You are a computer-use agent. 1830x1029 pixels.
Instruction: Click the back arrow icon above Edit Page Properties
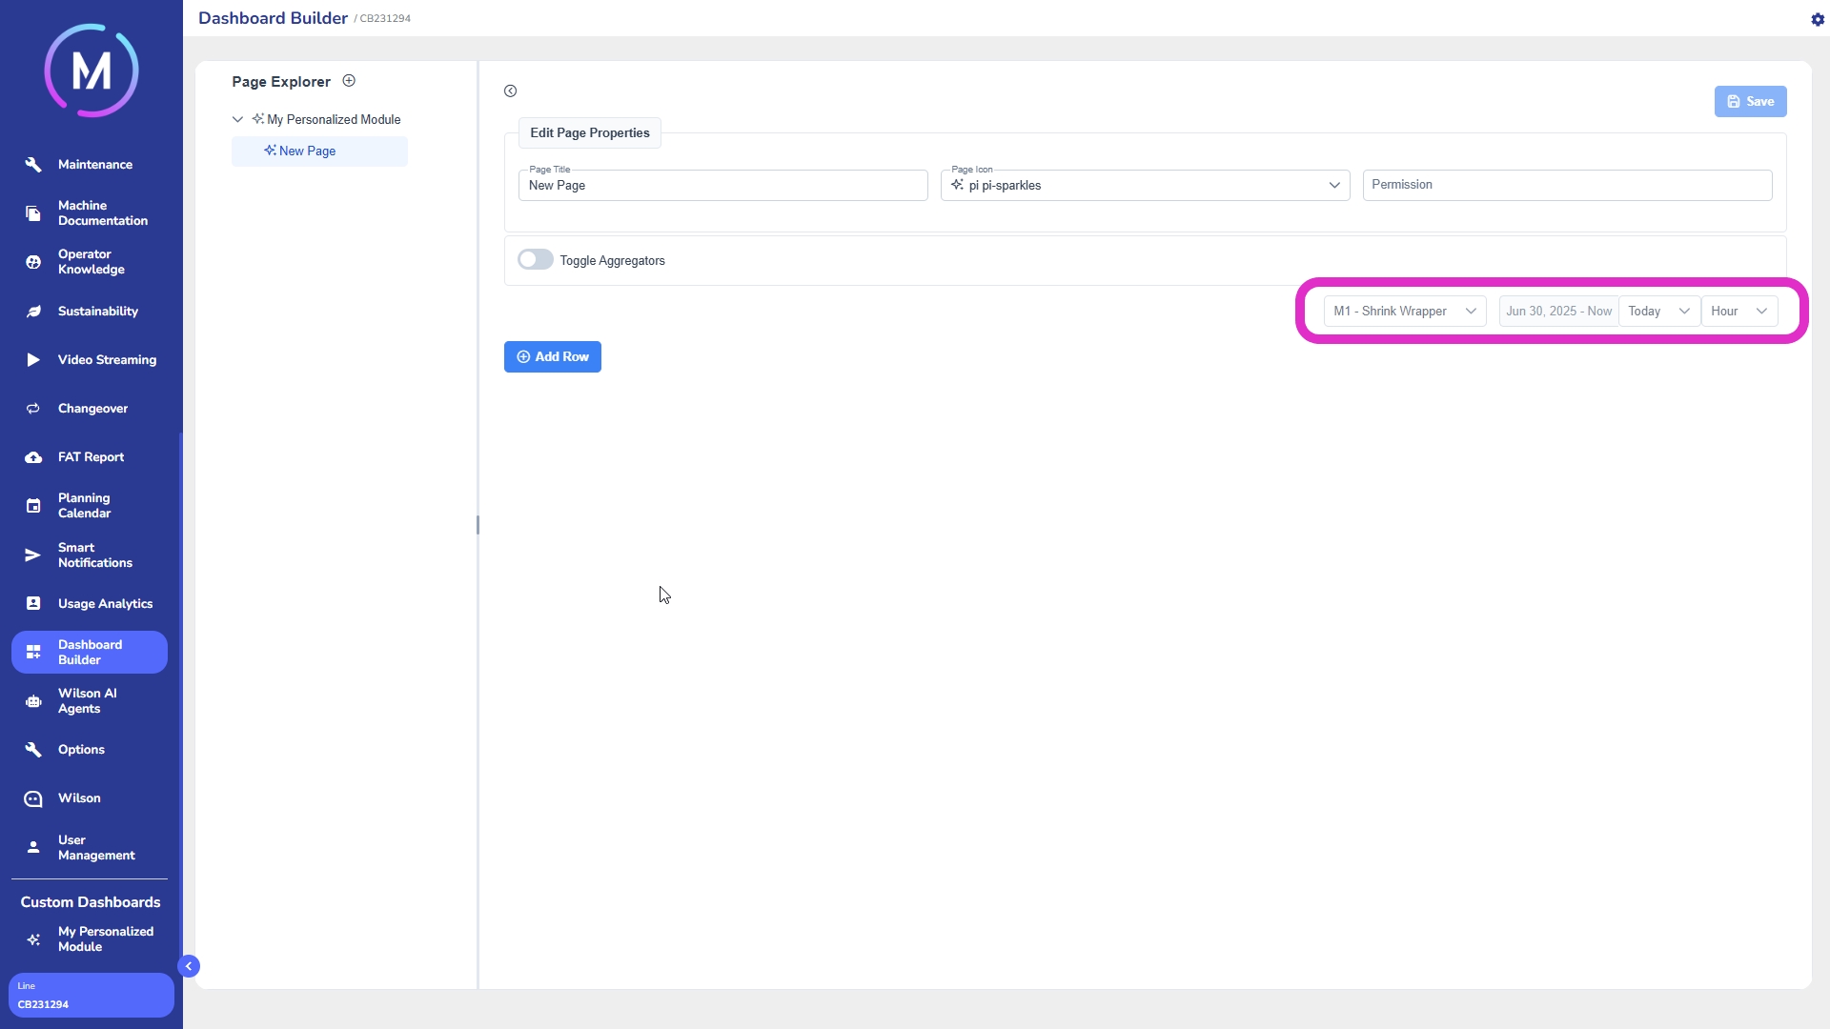point(511,91)
